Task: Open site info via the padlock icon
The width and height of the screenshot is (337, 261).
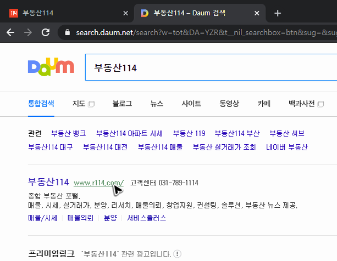Action: 68,32
